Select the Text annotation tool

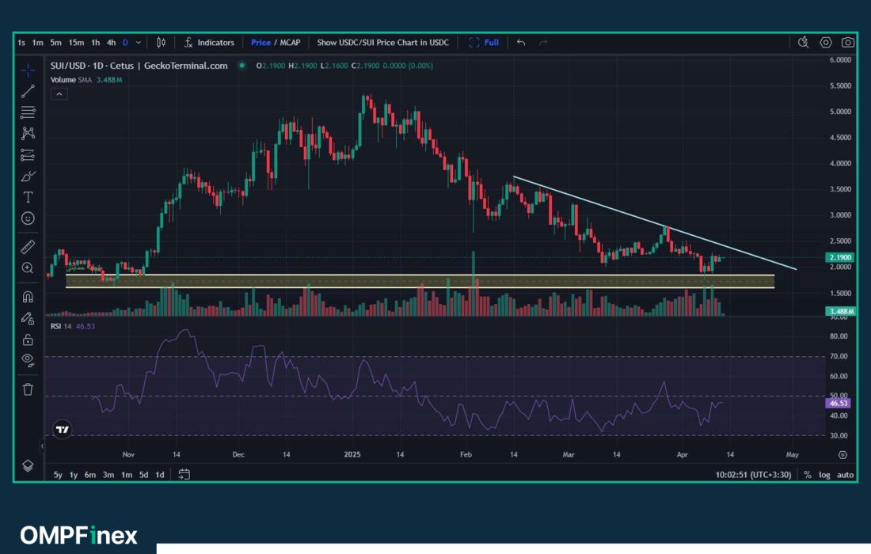[28, 197]
